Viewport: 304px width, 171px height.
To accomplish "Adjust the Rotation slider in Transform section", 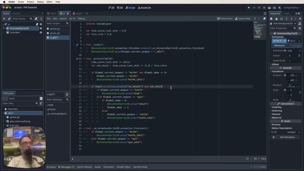I will pos(294,86).
